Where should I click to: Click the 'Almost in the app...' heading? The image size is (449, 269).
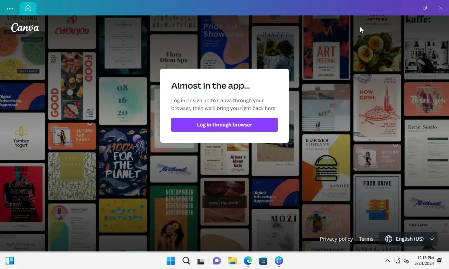[x=210, y=85]
